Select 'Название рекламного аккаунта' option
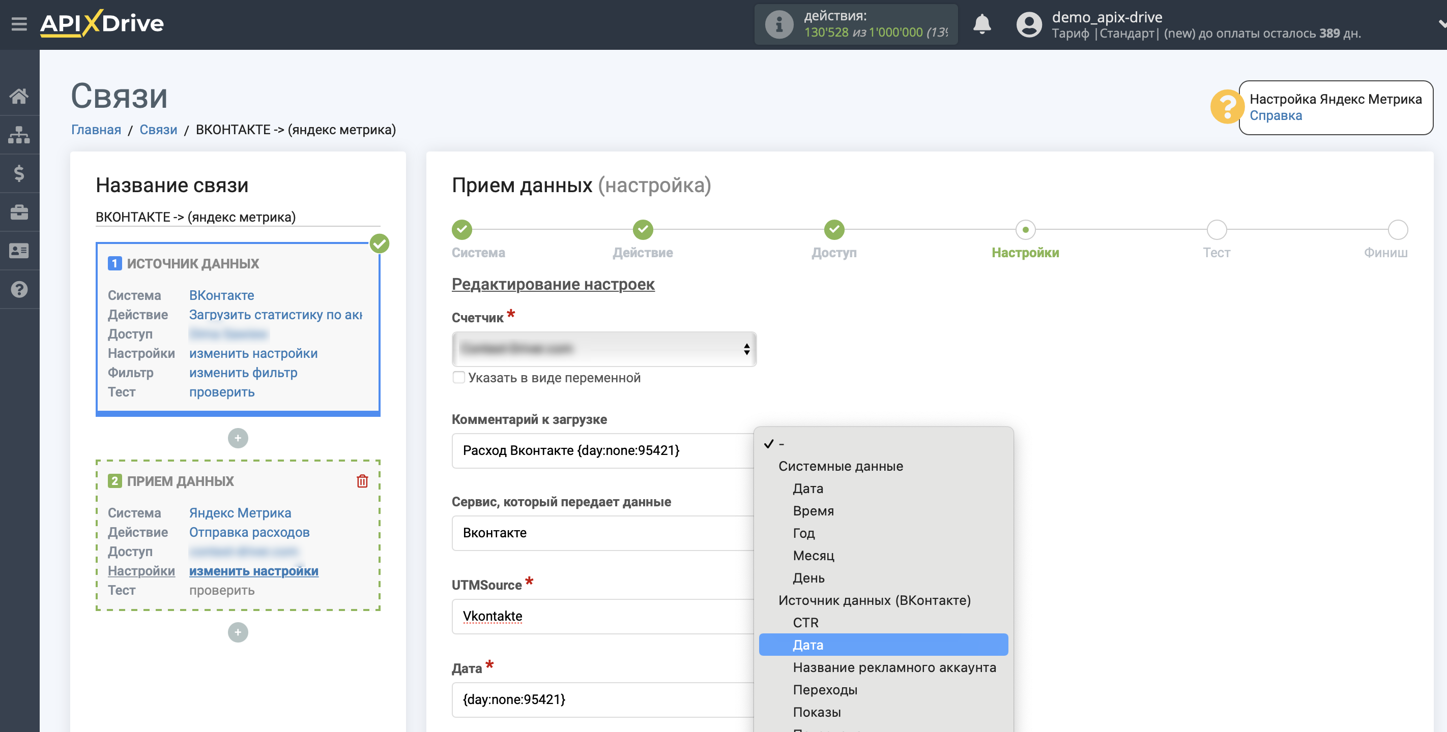Viewport: 1447px width, 732px height. (883, 667)
